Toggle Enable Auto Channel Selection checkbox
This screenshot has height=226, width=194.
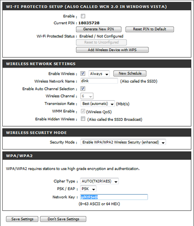83,89
